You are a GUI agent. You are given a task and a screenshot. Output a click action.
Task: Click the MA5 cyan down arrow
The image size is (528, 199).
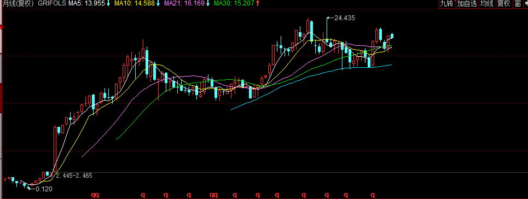[x=108, y=4]
